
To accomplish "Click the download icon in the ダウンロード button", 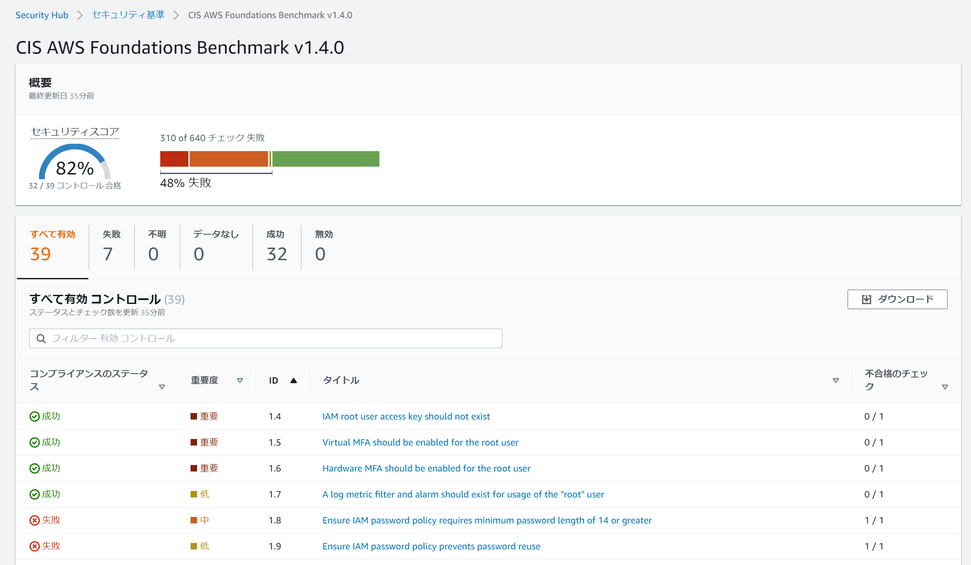I will tap(866, 299).
